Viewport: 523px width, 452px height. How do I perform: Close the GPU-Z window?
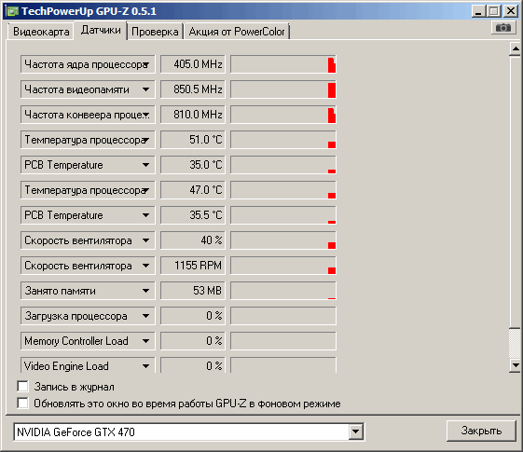511,11
